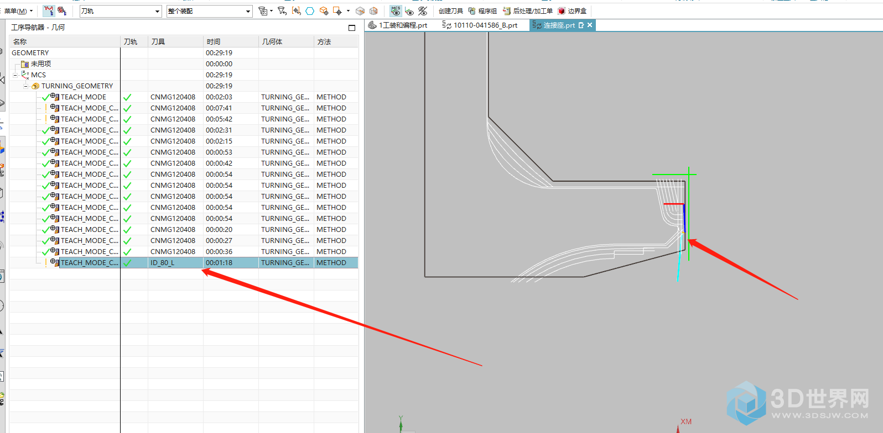Click the second tool path icon left of 刀轨 dropdown

click(x=62, y=11)
